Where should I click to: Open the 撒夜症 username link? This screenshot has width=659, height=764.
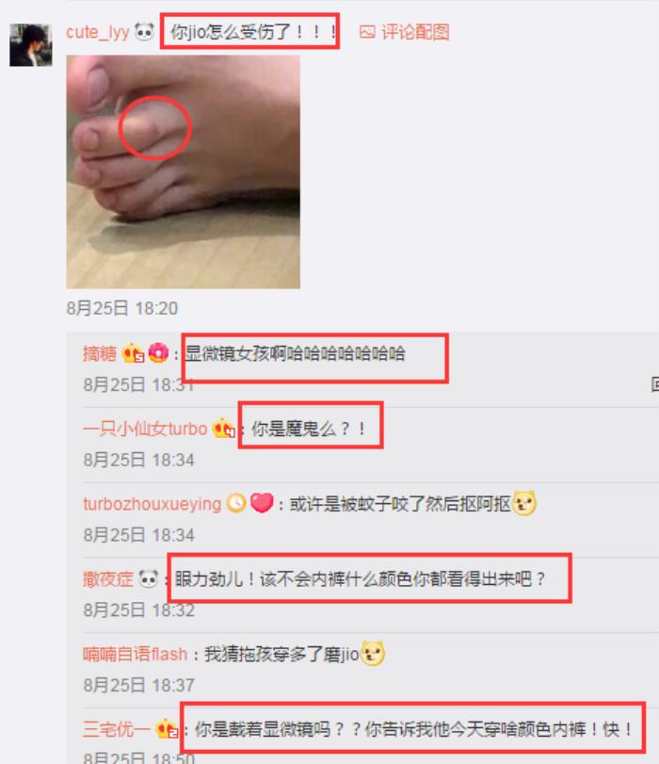(x=108, y=578)
